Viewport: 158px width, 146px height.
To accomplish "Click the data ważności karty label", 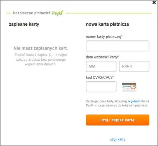I will tap(102, 57).
